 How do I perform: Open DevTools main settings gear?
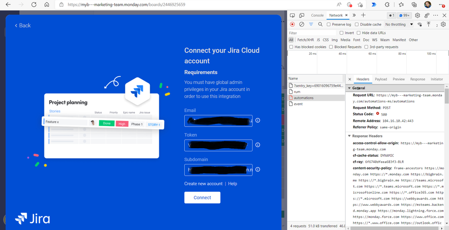pyautogui.click(x=418, y=15)
